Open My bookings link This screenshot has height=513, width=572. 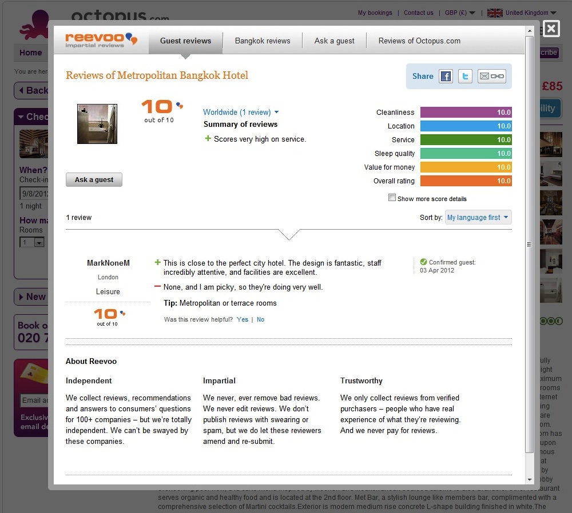coord(375,13)
